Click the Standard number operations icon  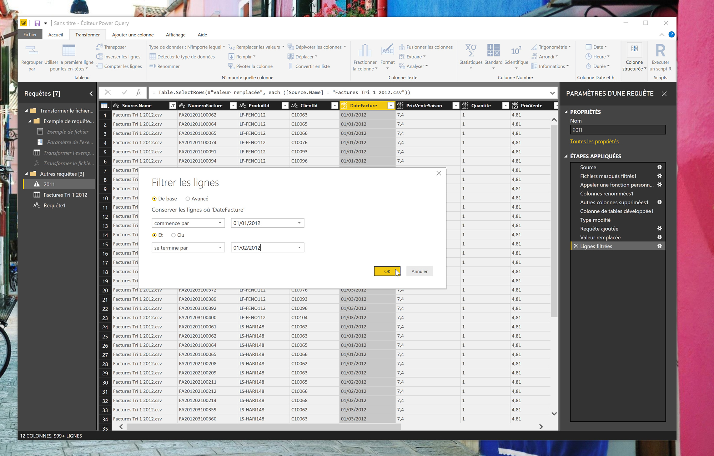[493, 50]
